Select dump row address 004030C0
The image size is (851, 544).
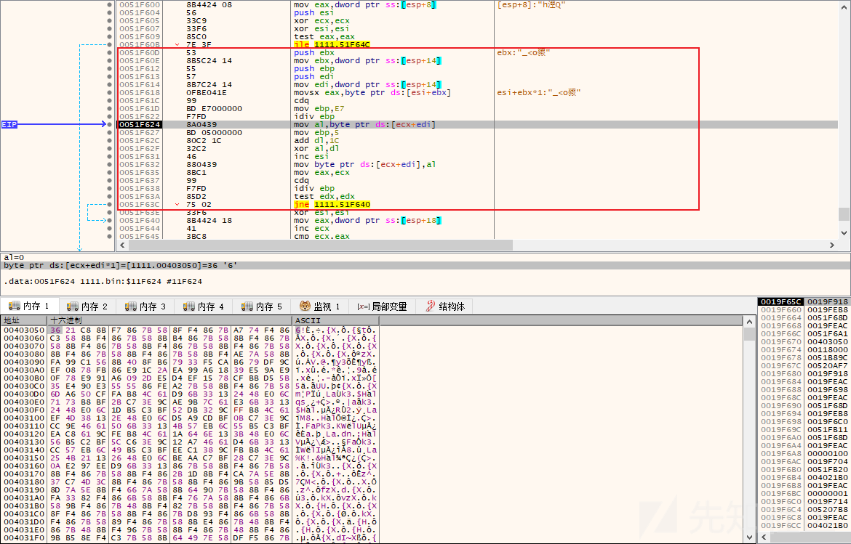click(x=24, y=386)
